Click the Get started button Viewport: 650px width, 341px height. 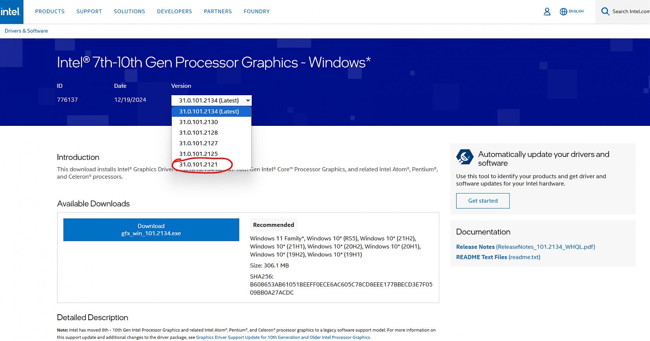(483, 201)
